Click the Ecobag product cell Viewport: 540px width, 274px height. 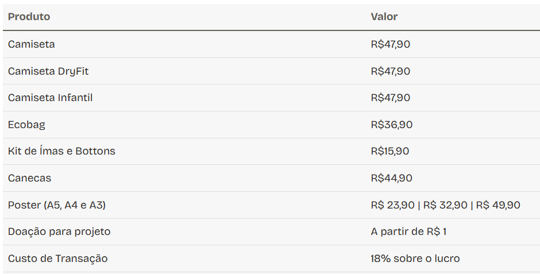26,125
